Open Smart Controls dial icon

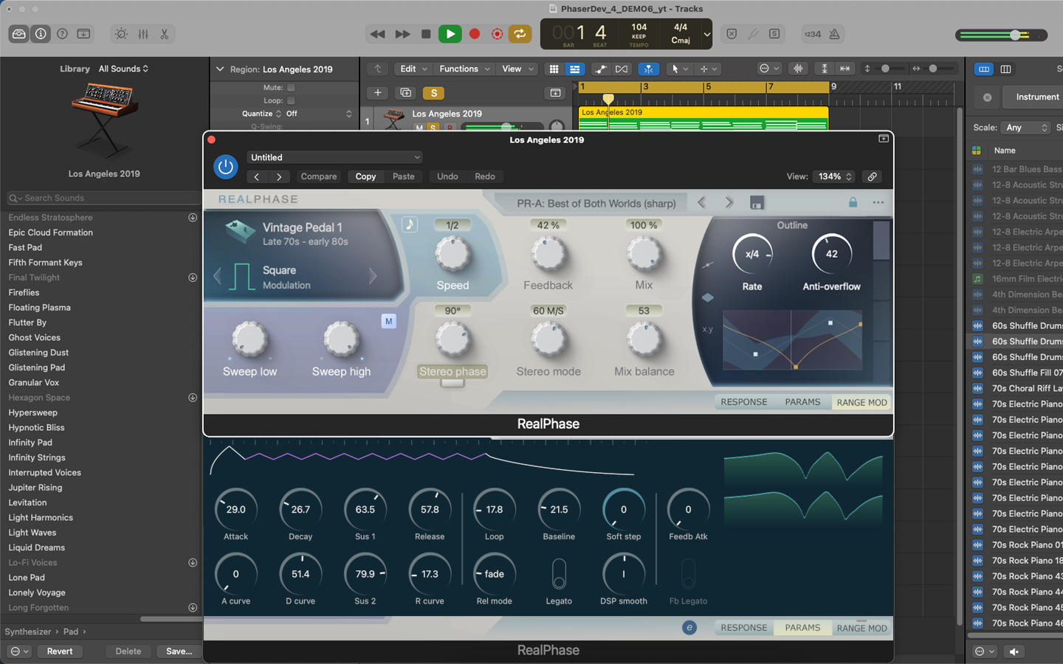(121, 34)
